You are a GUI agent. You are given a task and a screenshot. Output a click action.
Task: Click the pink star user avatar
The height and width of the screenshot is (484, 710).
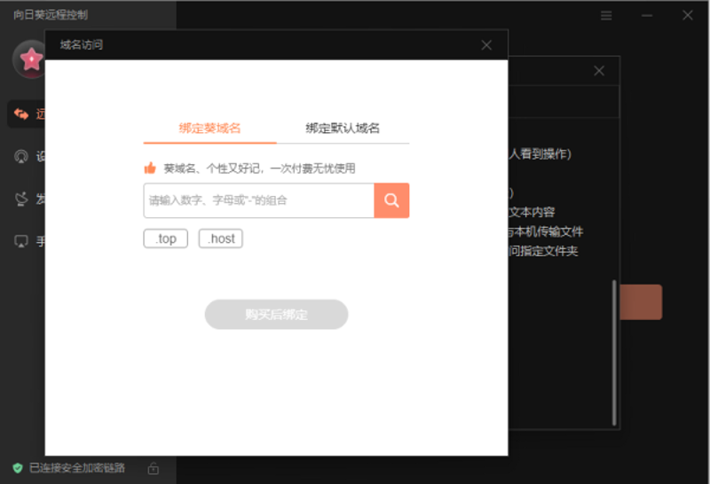pos(31,59)
